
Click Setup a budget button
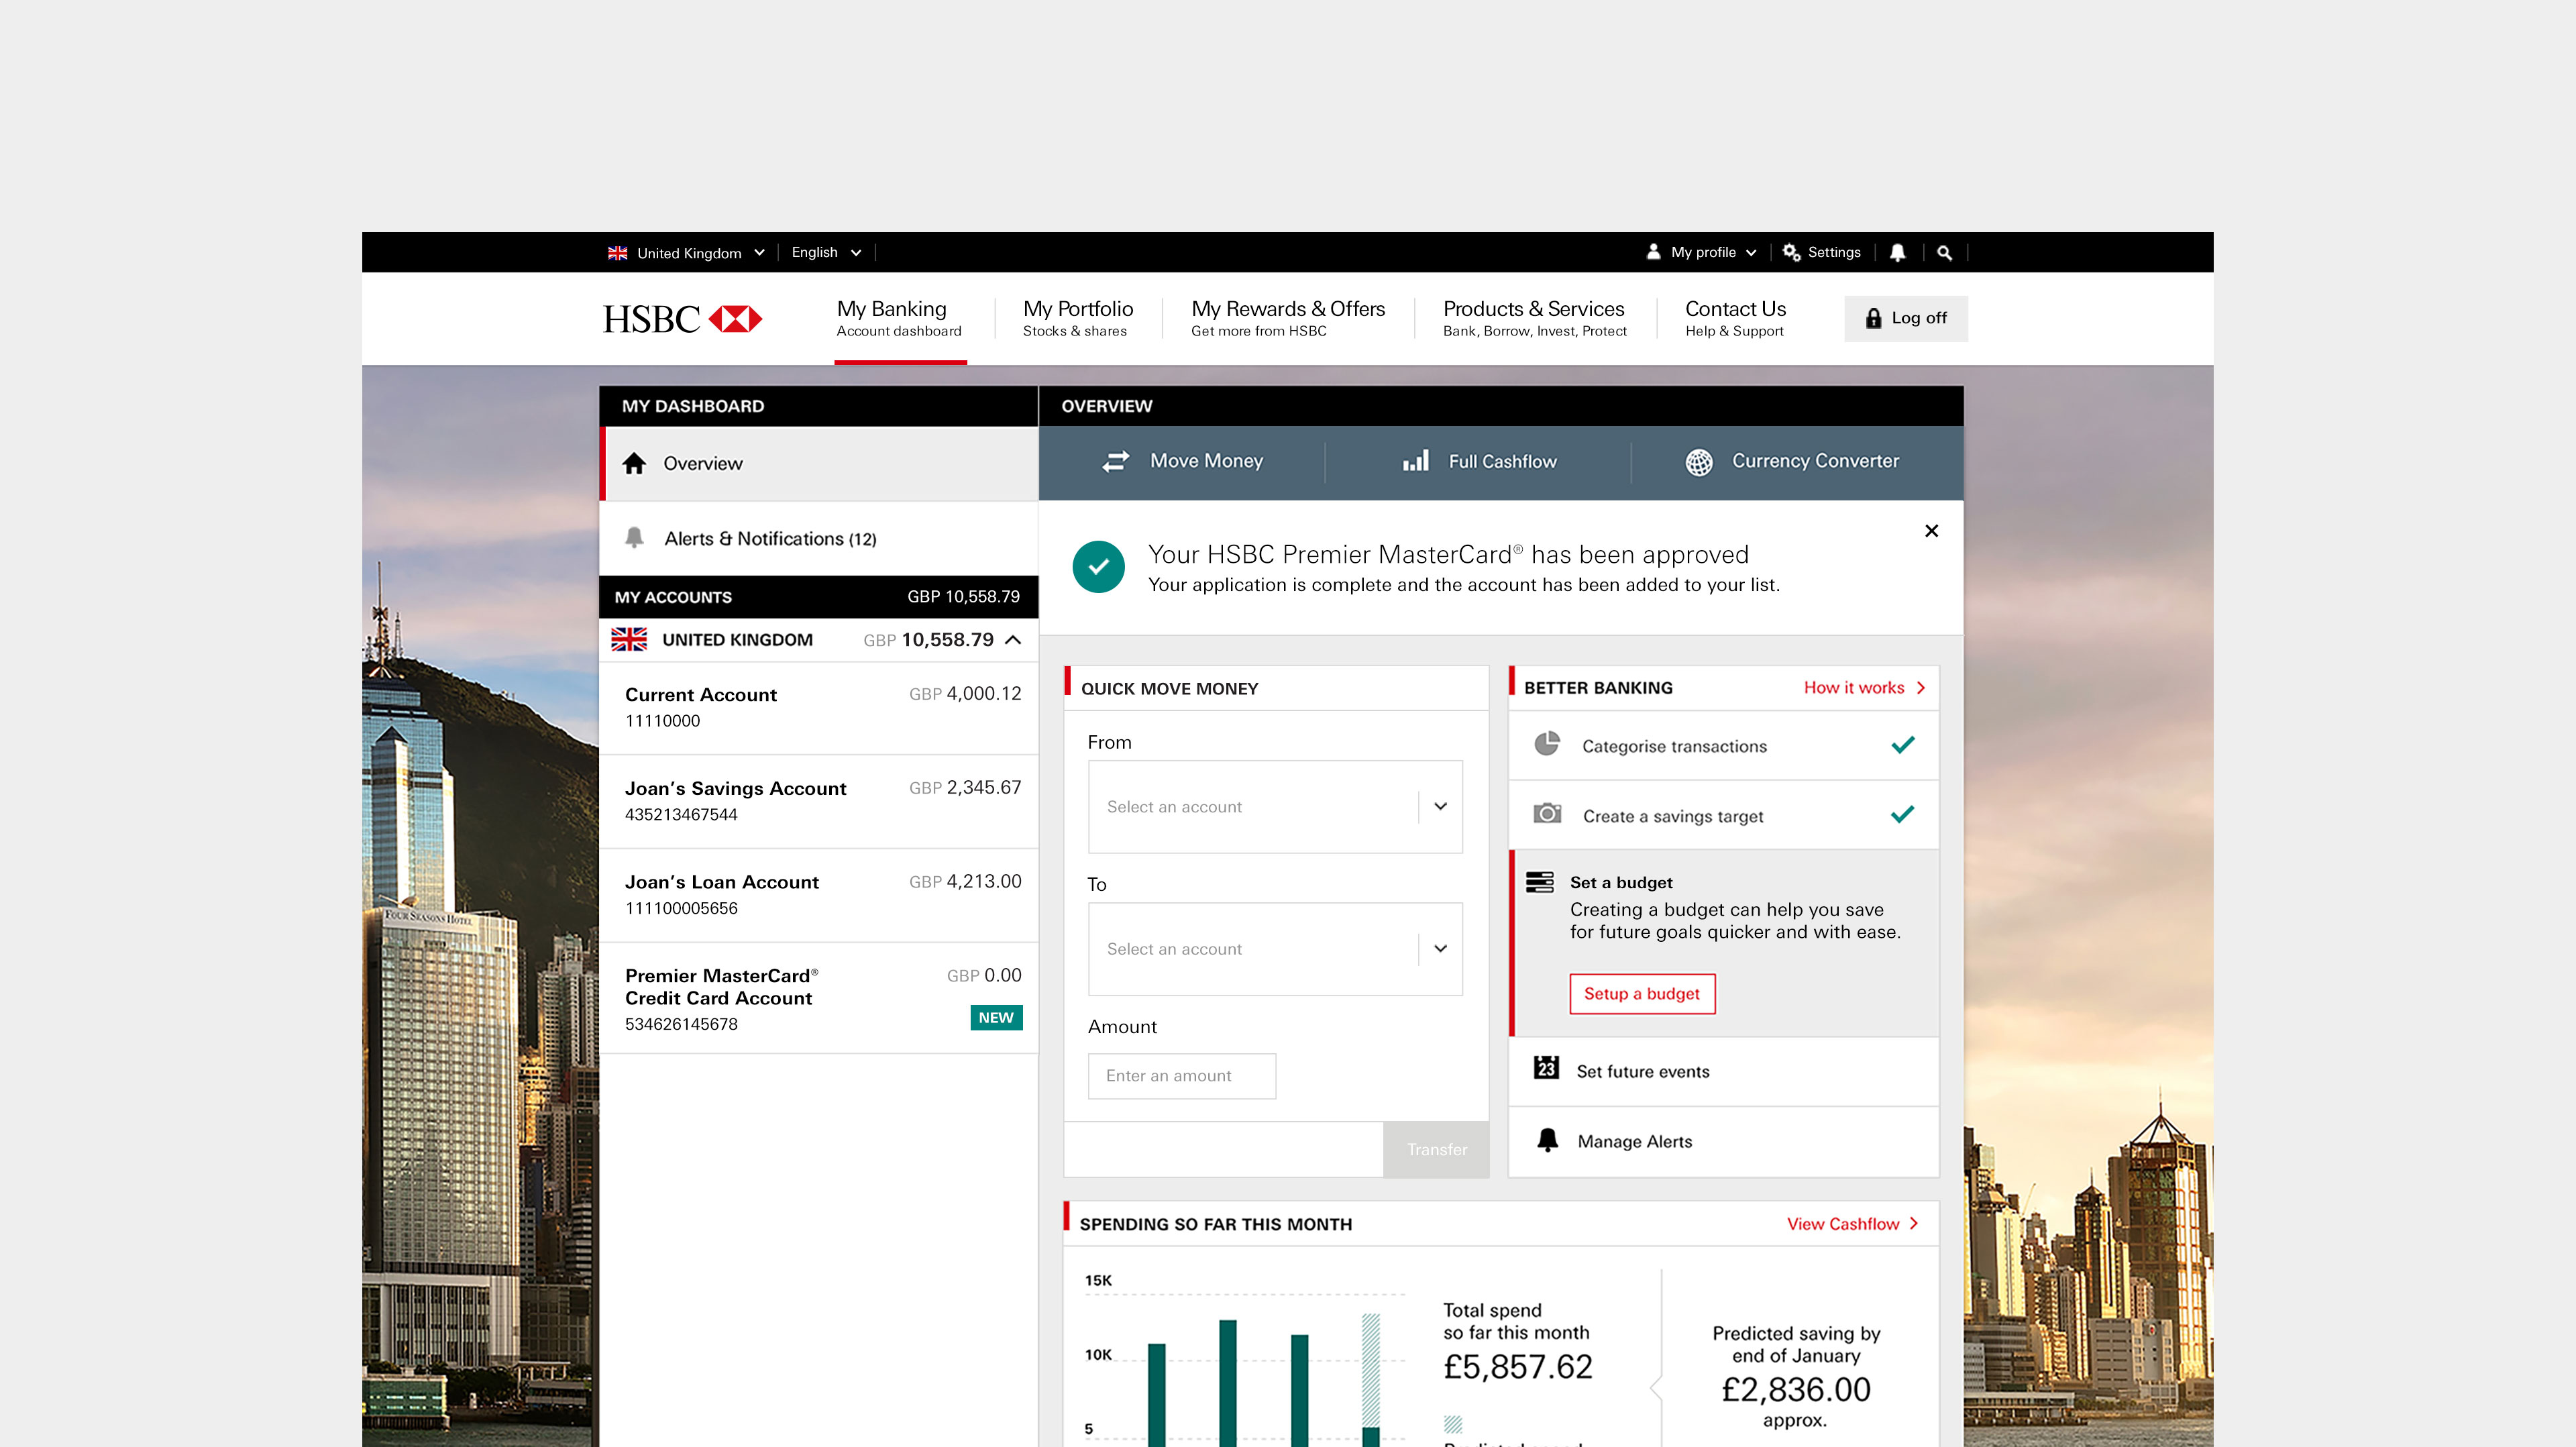[x=1642, y=994]
